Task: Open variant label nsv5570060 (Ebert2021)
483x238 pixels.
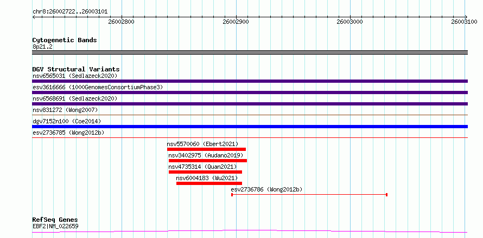Action: [x=202, y=144]
